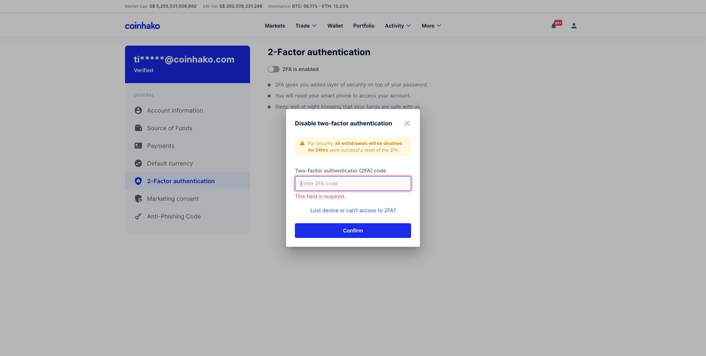Toggle the 2FA is enabled switch
706x356 pixels.
pos(273,69)
